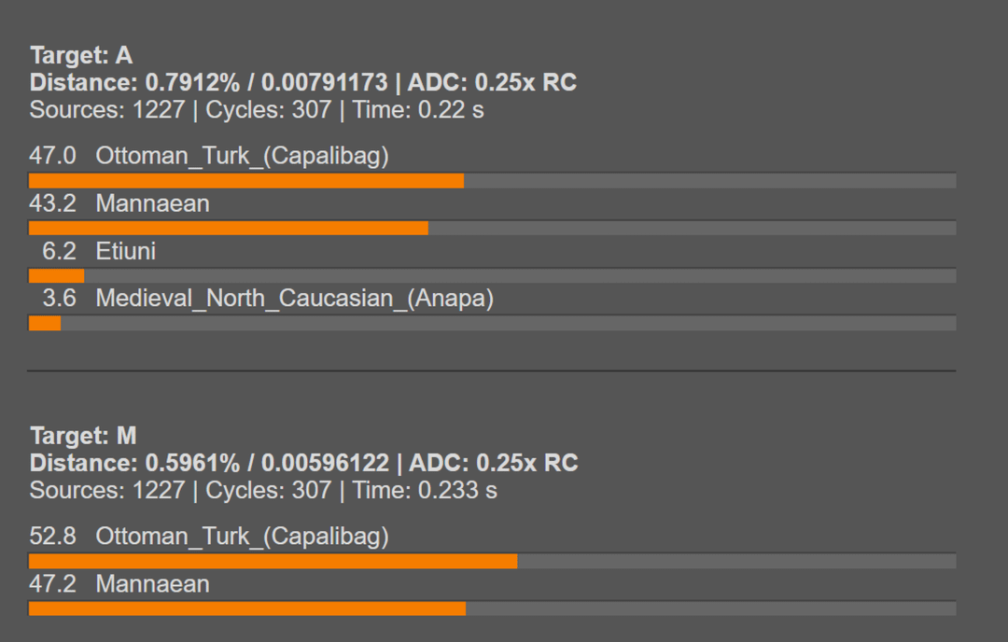This screenshot has height=642, width=1008.
Task: Click the Etiuni orange progress bar
Action: [56, 275]
